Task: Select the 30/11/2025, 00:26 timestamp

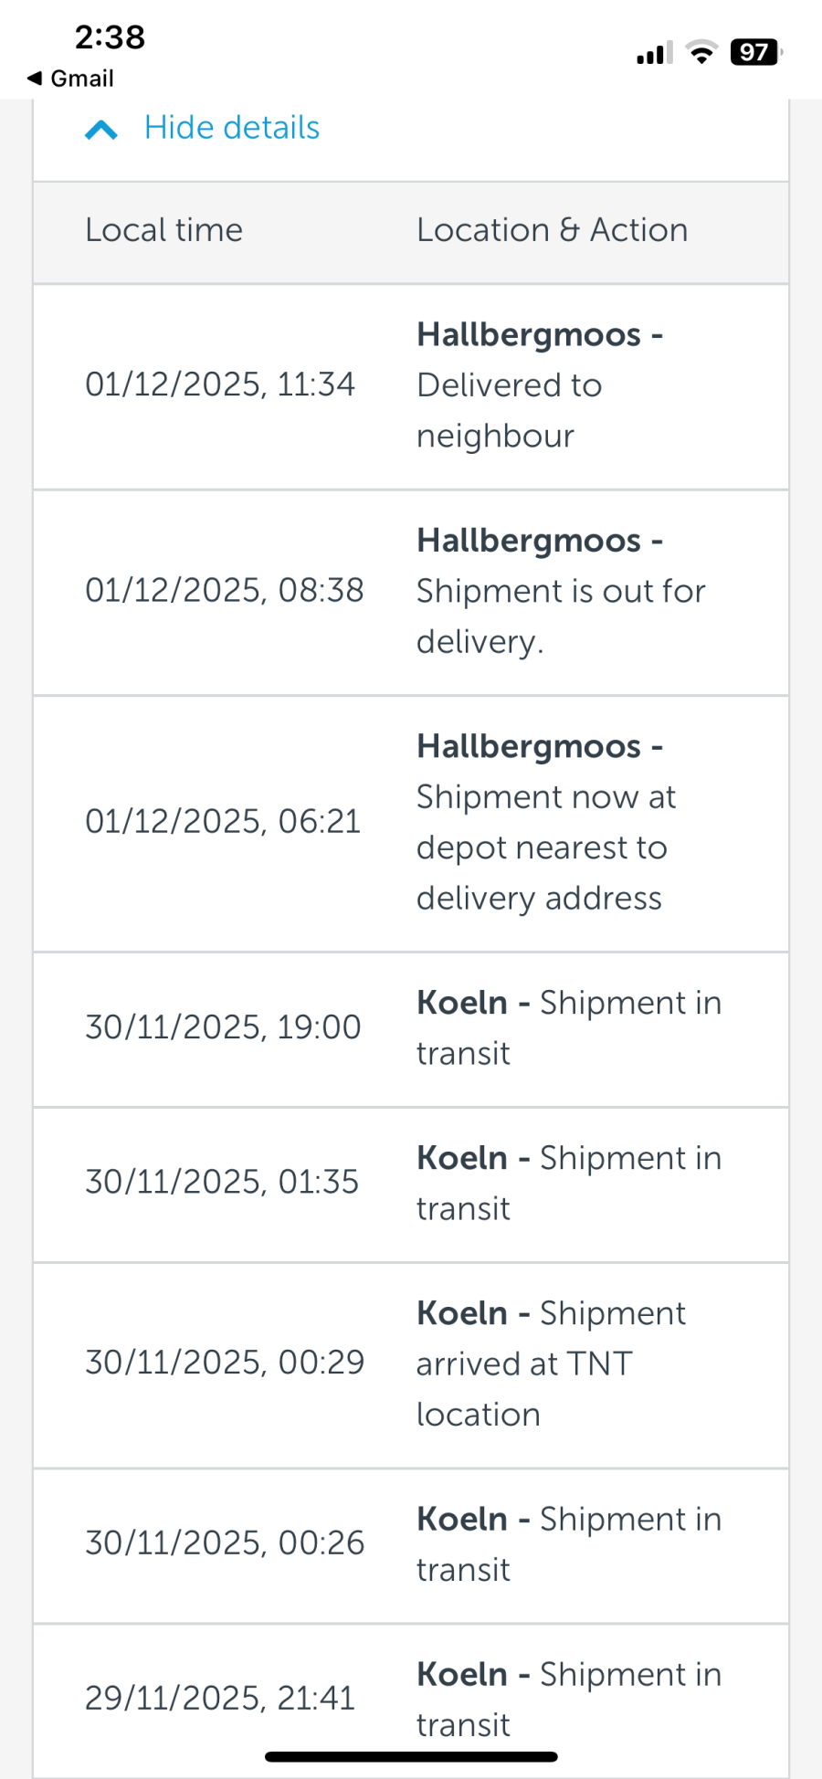Action: coord(225,1543)
